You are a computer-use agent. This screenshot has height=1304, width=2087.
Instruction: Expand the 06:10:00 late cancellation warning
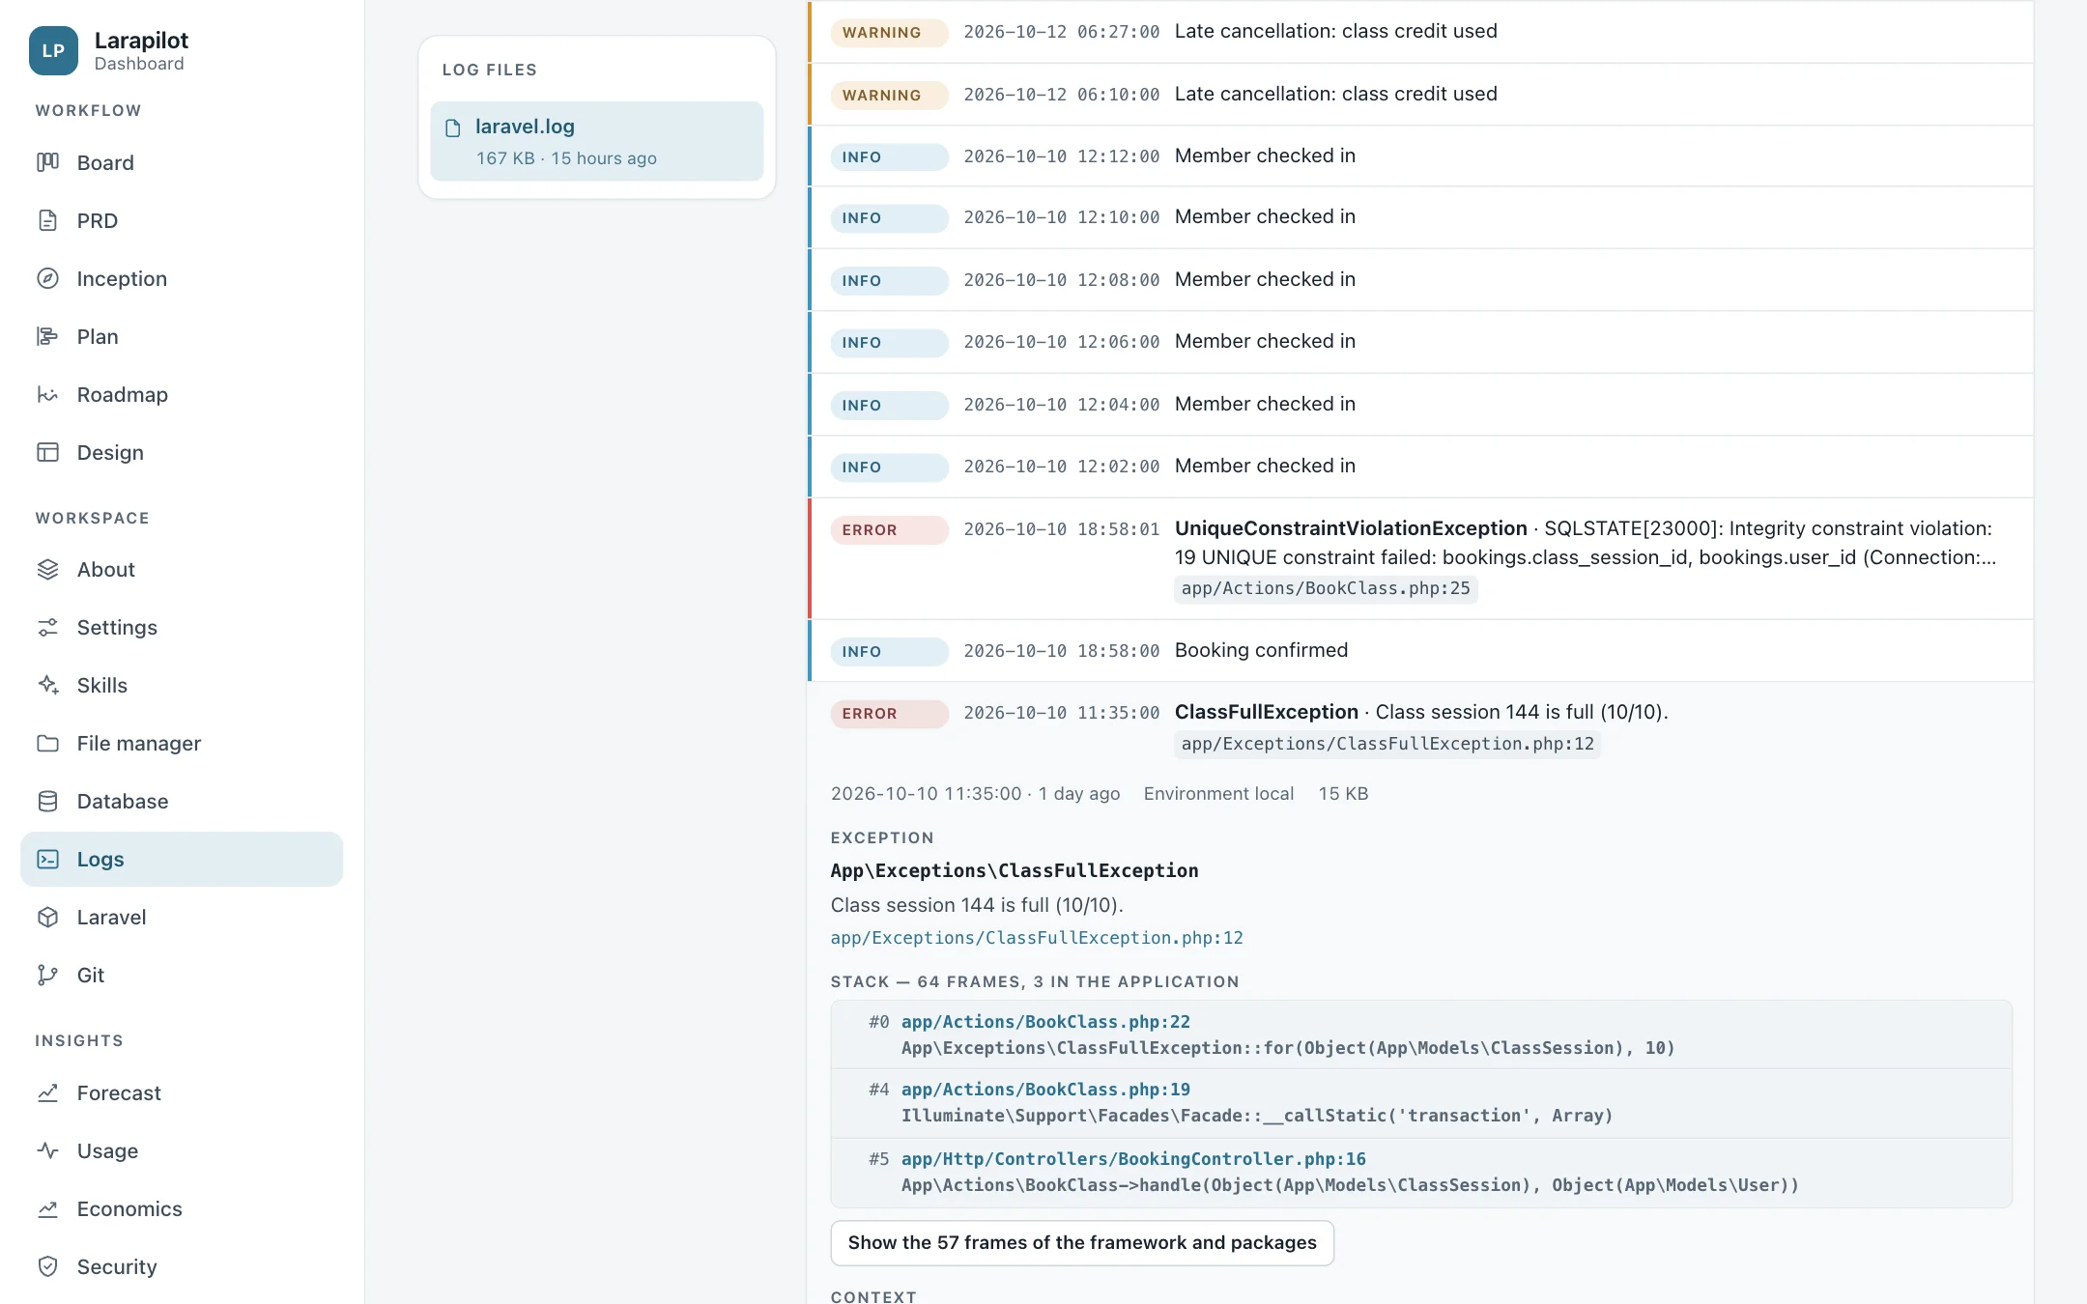1421,94
